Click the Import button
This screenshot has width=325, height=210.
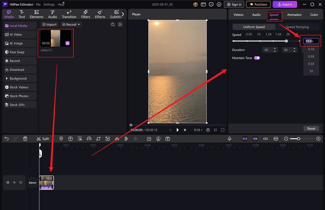[50, 24]
